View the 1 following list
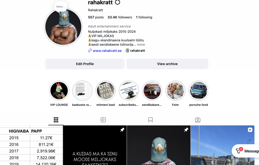The width and height of the screenshot is (259, 165). 144,17
